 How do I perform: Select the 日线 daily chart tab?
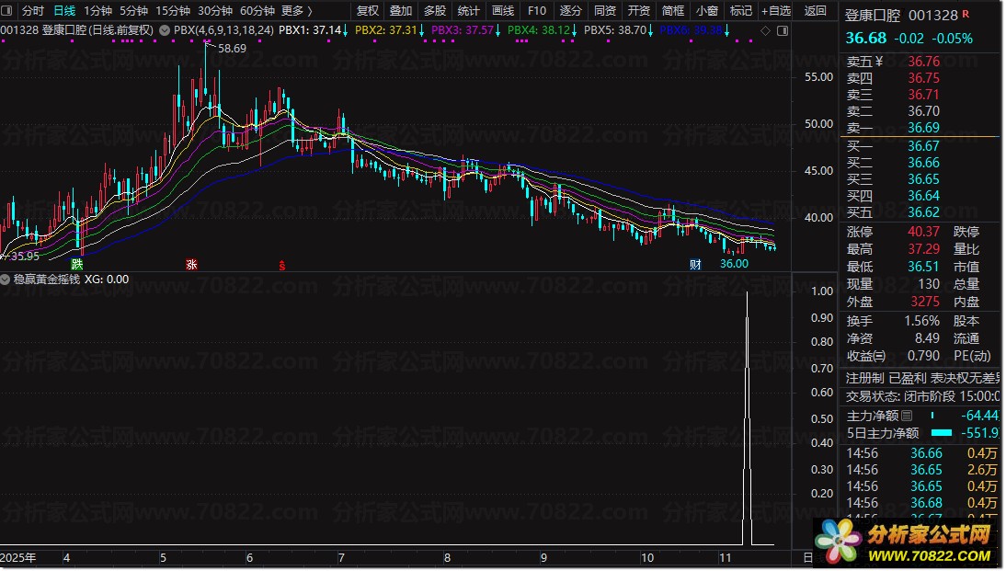tap(64, 10)
